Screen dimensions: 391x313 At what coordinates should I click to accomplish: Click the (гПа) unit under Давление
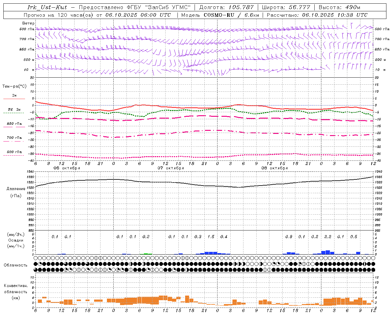point(16,196)
